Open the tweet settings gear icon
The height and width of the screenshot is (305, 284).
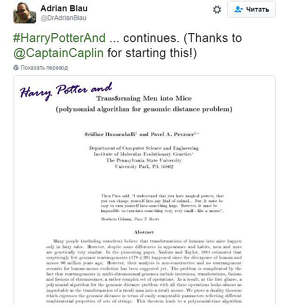(217, 9)
